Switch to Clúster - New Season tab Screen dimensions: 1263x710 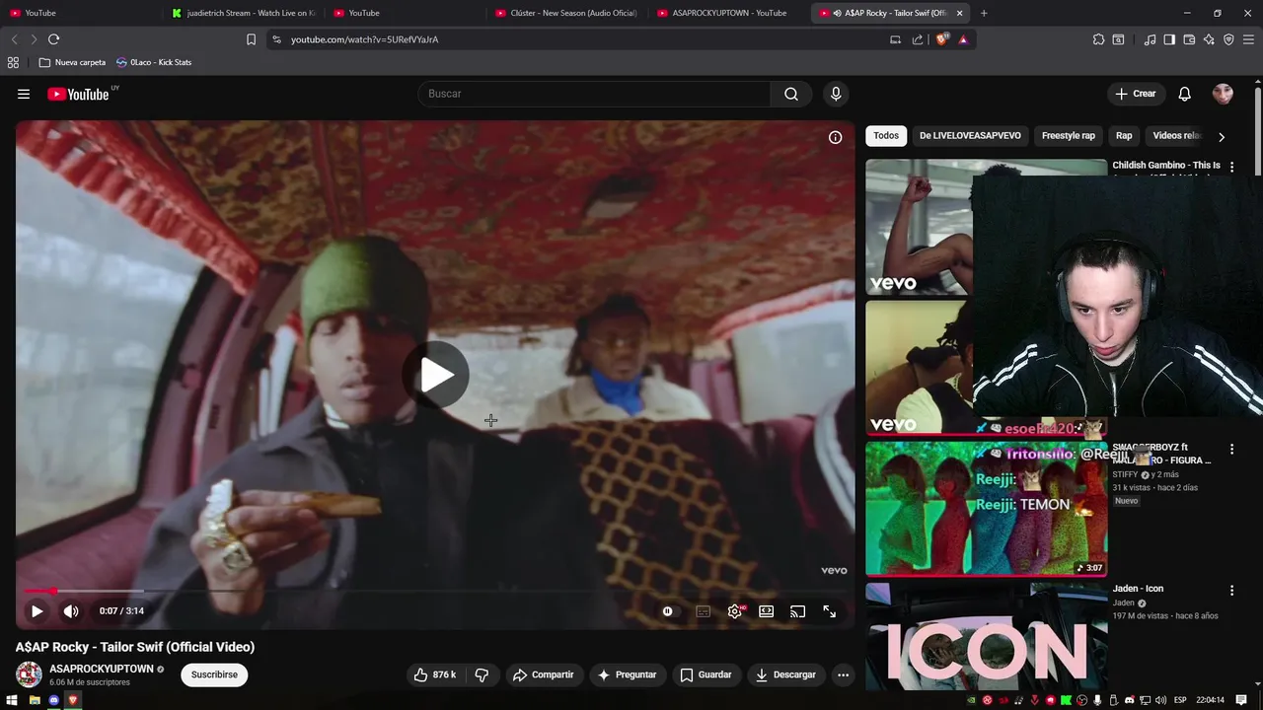pyautogui.click(x=565, y=13)
